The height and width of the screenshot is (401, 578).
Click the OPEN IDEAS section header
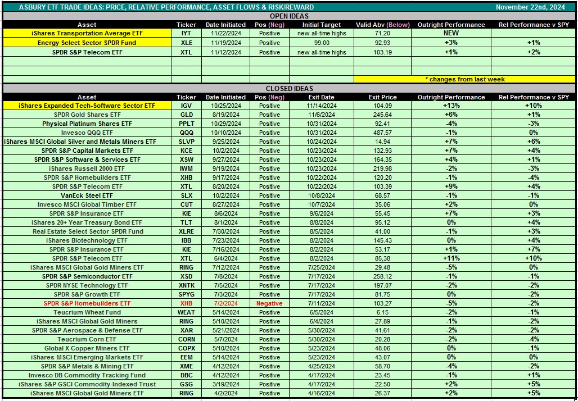pos(289,16)
